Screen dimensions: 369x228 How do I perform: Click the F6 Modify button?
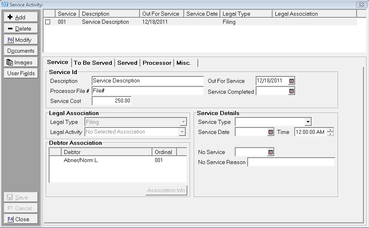21,40
